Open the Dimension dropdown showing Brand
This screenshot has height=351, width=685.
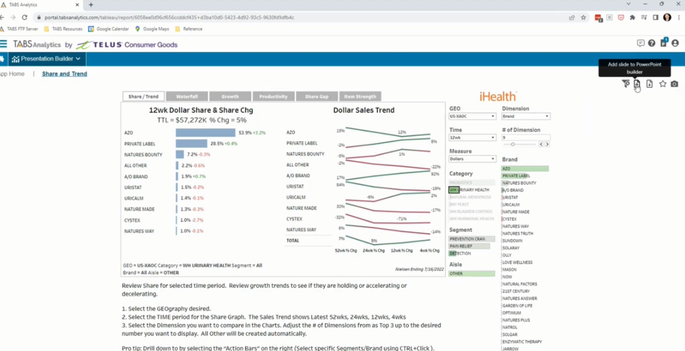tap(526, 116)
